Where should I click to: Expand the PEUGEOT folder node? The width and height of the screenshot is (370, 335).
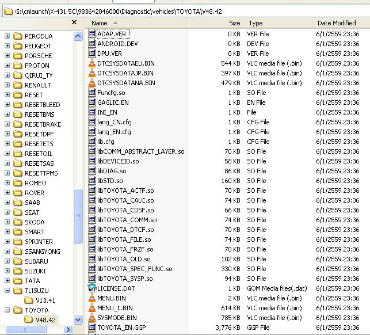click(x=7, y=46)
